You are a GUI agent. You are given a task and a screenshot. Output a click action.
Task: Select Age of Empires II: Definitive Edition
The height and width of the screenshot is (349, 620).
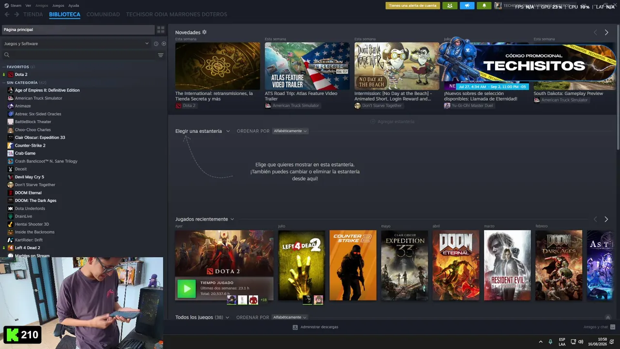tap(47, 90)
